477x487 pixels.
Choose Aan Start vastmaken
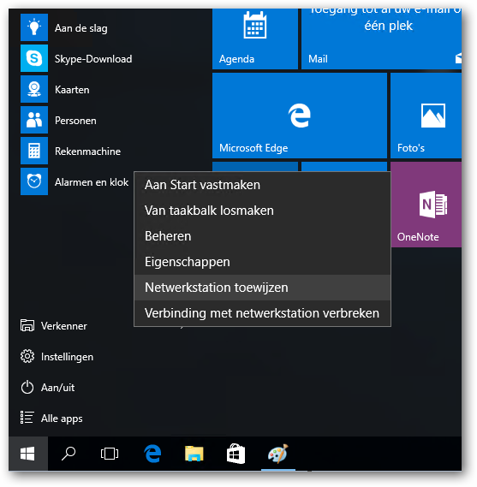click(x=262, y=185)
